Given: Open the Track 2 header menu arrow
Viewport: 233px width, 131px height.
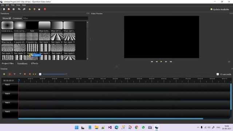Looking at the screenshot, I should pyautogui.click(x=4, y=112).
